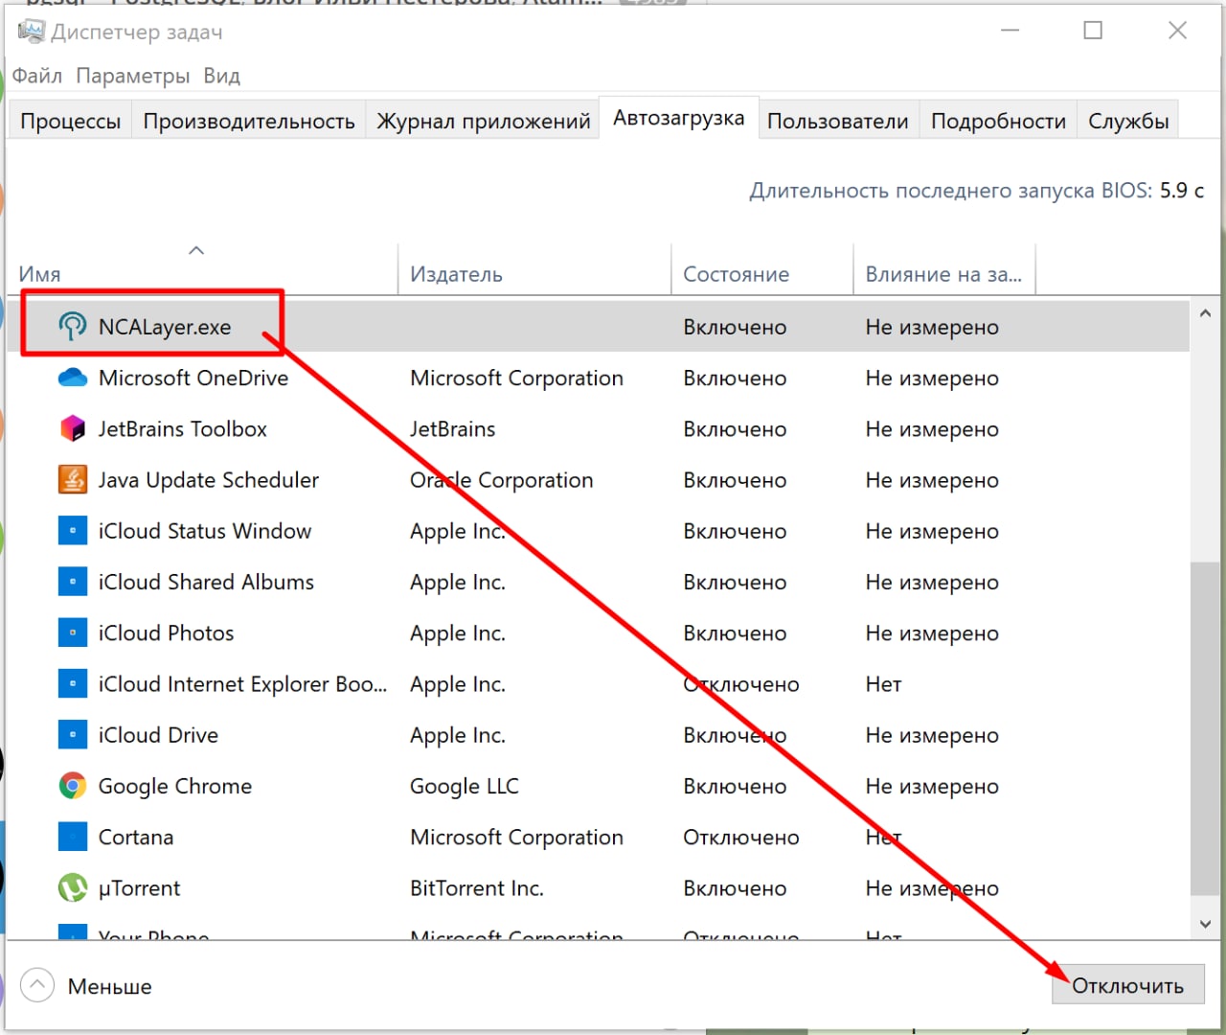
Task: Click Не измерено in Google Chrome row
Action: (932, 786)
